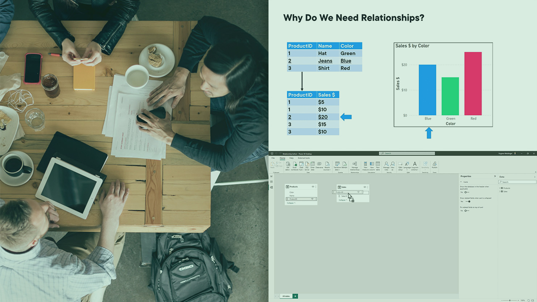Toggle visibility eye on Products table header
This screenshot has height=302, width=537.
coord(313,187)
